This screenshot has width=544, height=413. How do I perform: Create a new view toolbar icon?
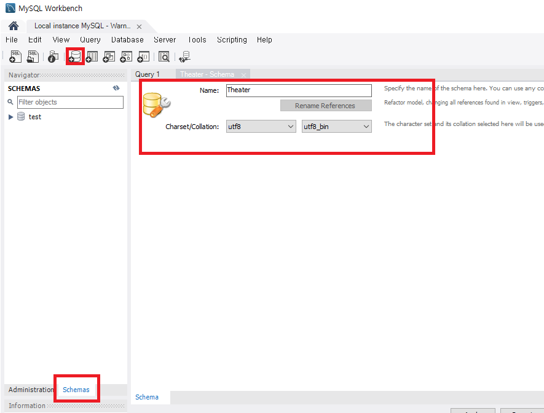[x=109, y=57]
